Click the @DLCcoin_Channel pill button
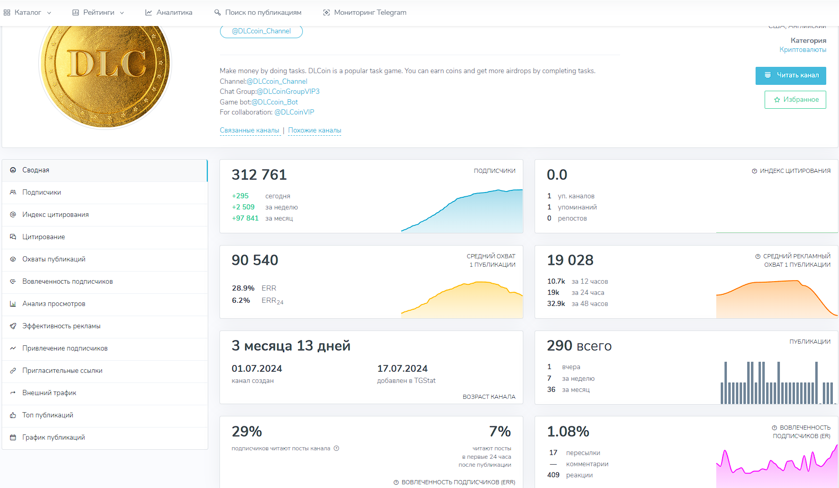Screen dimensions: 839x488 tap(261, 31)
